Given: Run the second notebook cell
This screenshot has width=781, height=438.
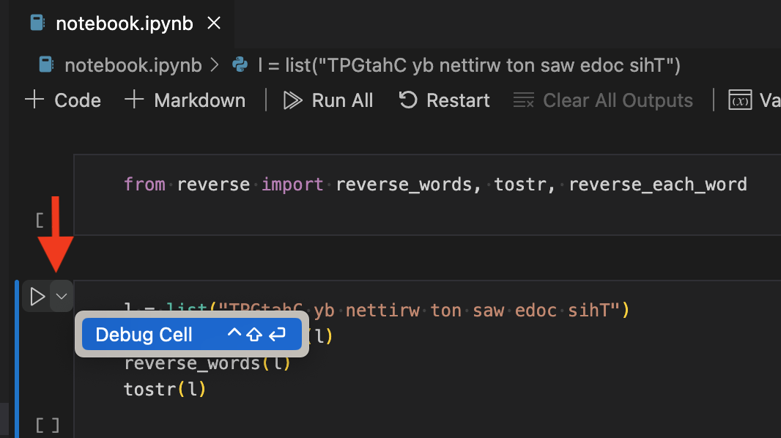Looking at the screenshot, I should tap(37, 297).
